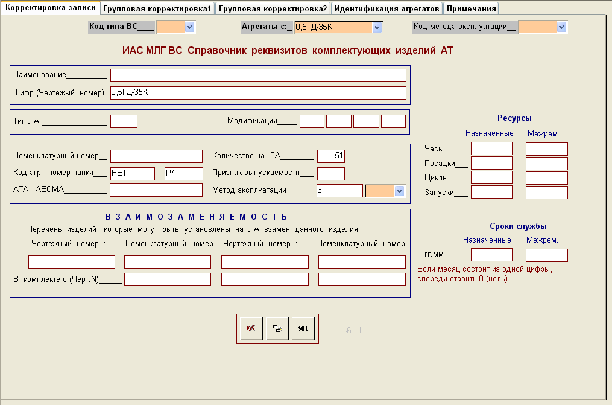Open the Групповая корректировка2 tab

[x=273, y=8]
